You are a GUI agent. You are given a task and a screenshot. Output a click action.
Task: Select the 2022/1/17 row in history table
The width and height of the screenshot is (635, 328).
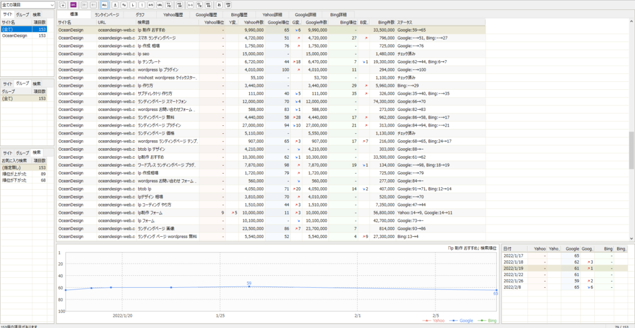564,255
